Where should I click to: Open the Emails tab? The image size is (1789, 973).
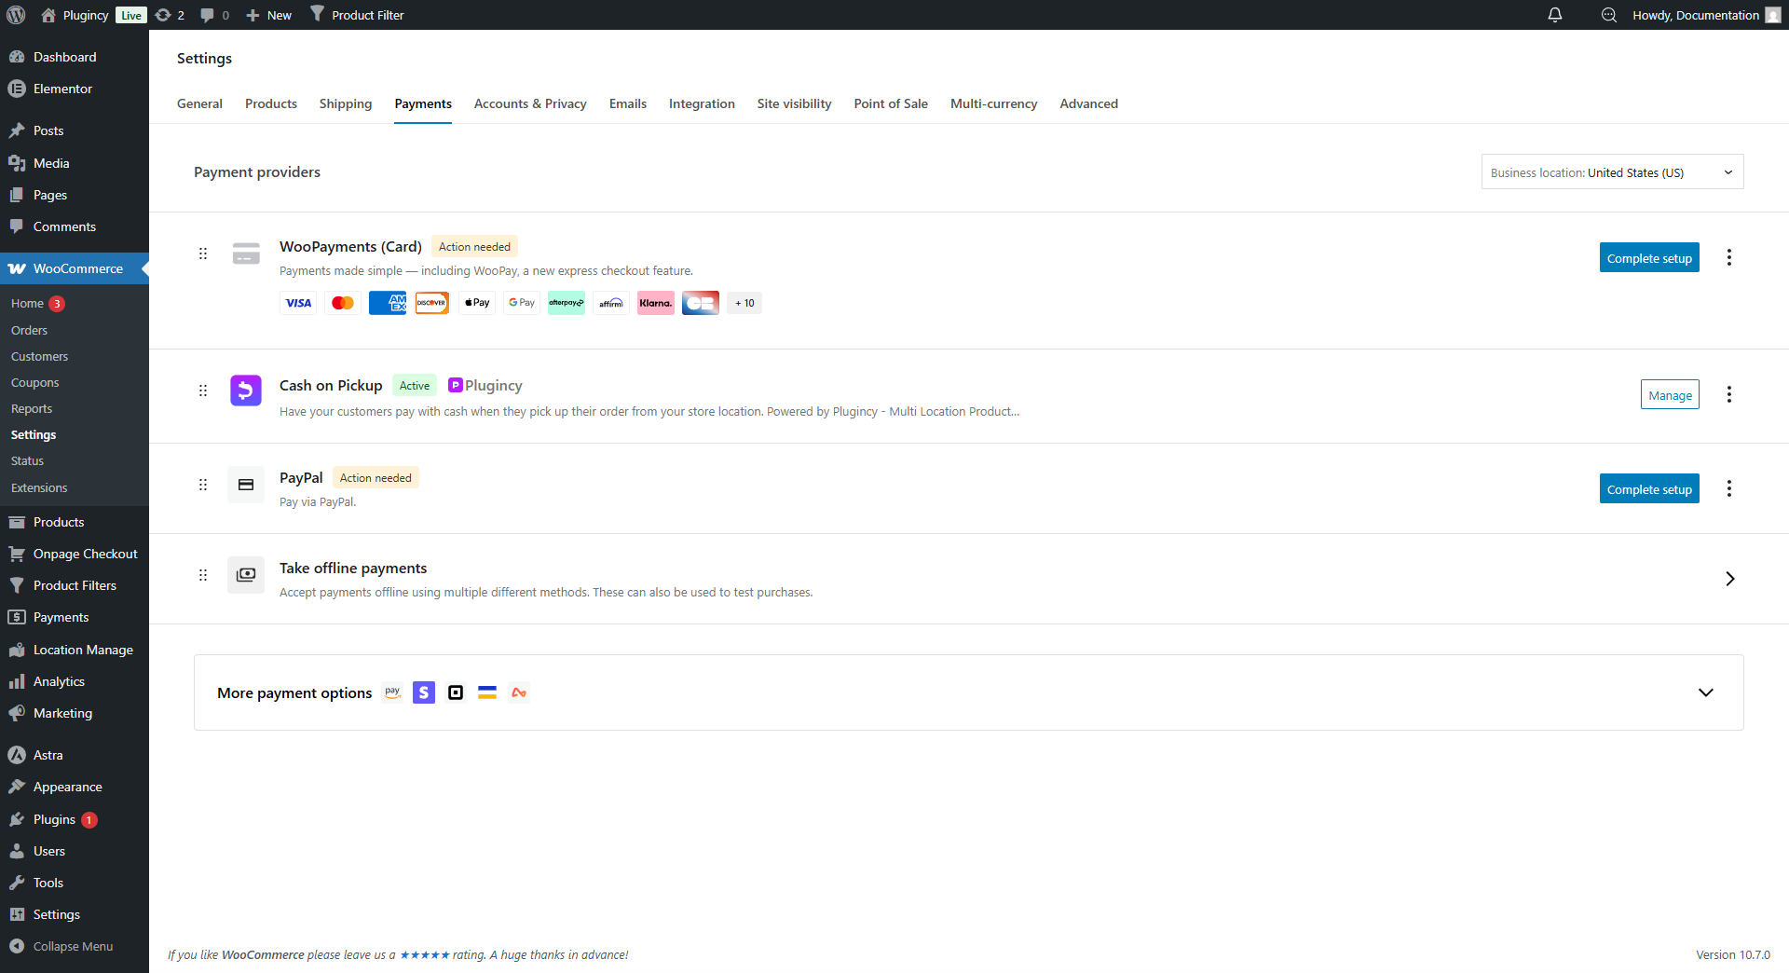(x=628, y=103)
